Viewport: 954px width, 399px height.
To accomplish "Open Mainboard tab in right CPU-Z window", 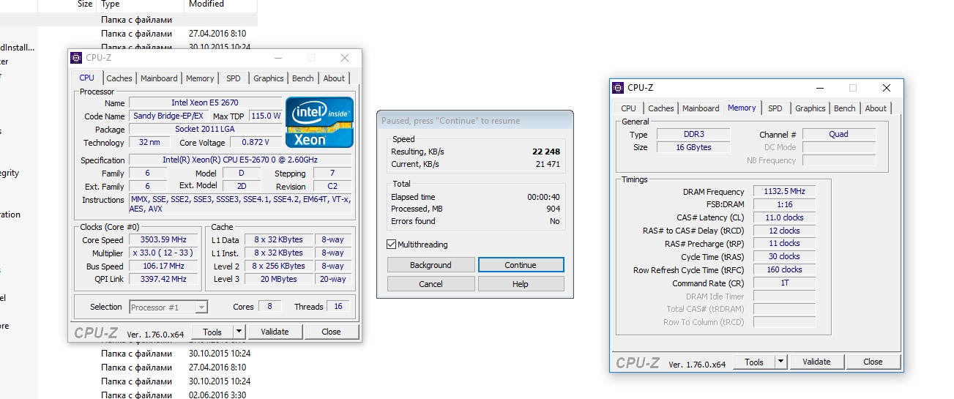I will coord(701,108).
